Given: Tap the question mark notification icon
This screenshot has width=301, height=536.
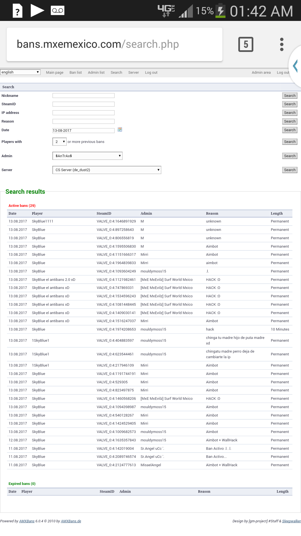Looking at the screenshot, I should coord(18,11).
